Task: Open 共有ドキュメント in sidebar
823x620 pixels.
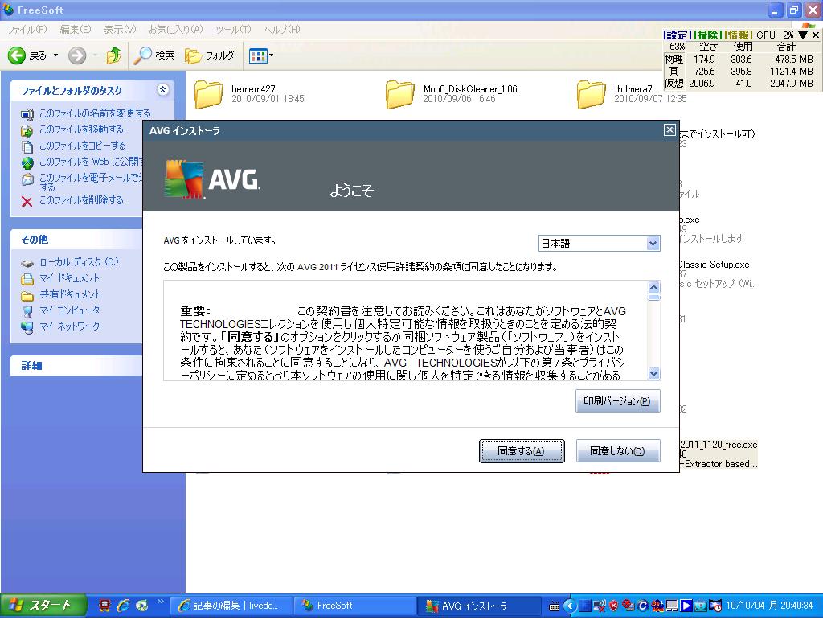Action: click(x=71, y=294)
